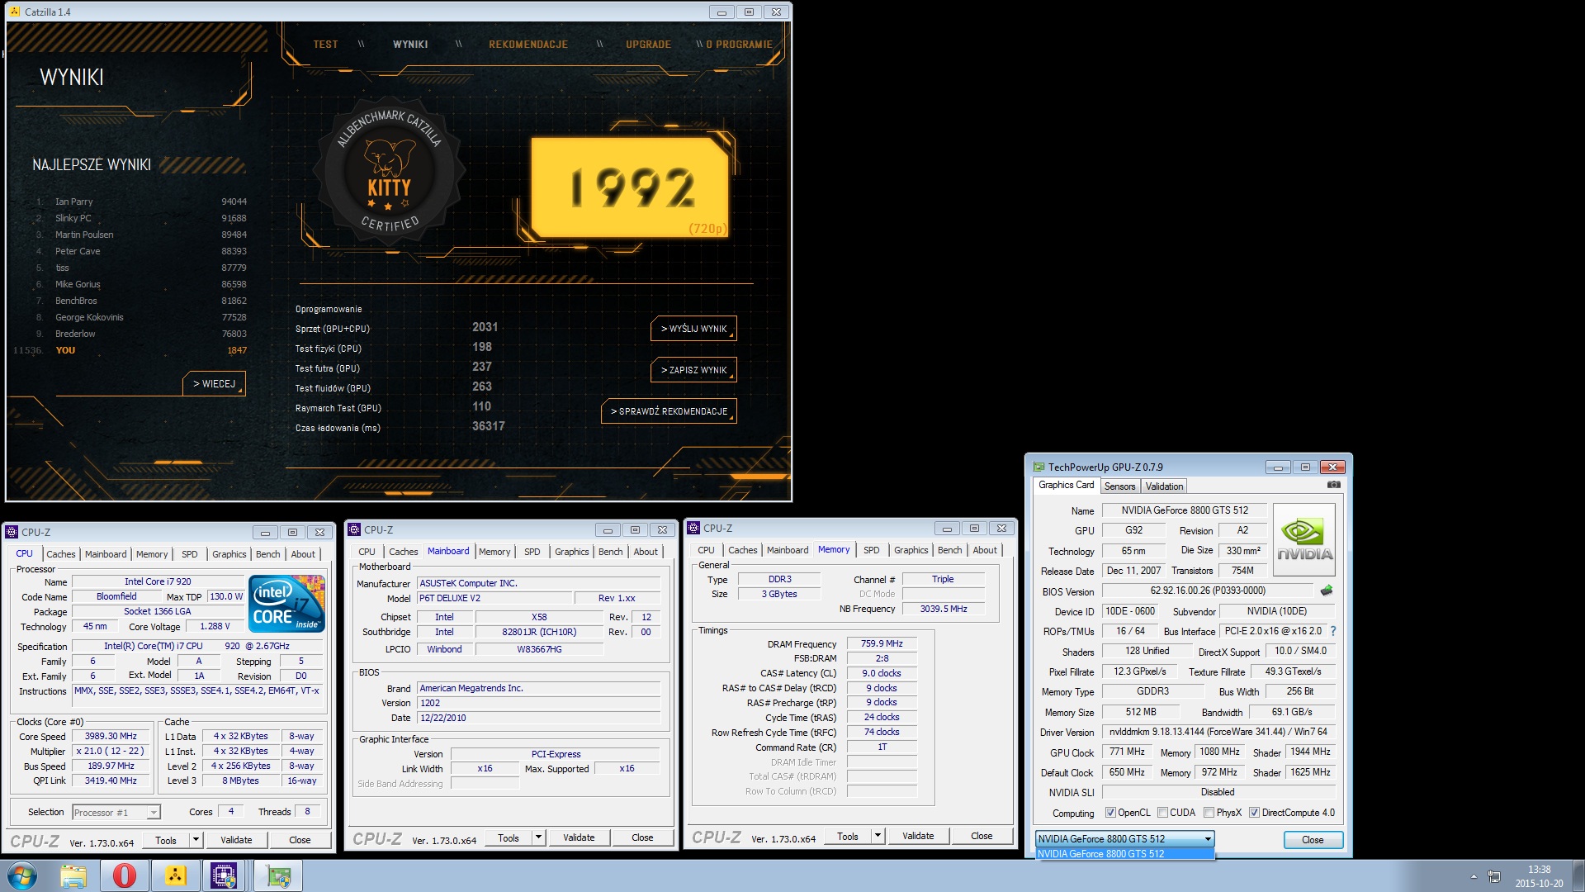
Task: Click Validate in the CPU-Z Memory window
Action: point(918,836)
